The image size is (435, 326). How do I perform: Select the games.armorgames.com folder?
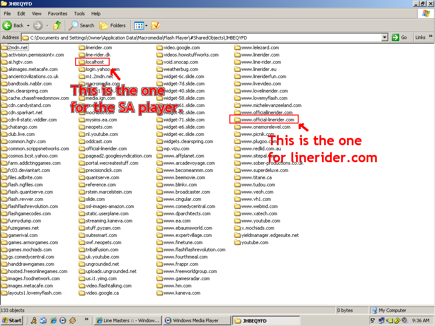tap(30, 242)
